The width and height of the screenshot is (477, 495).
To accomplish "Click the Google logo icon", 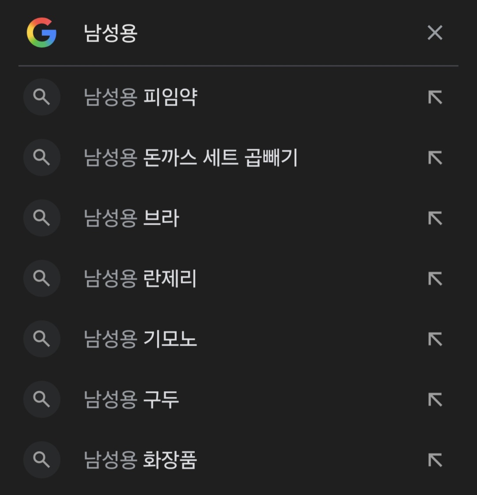I will coord(42,33).
